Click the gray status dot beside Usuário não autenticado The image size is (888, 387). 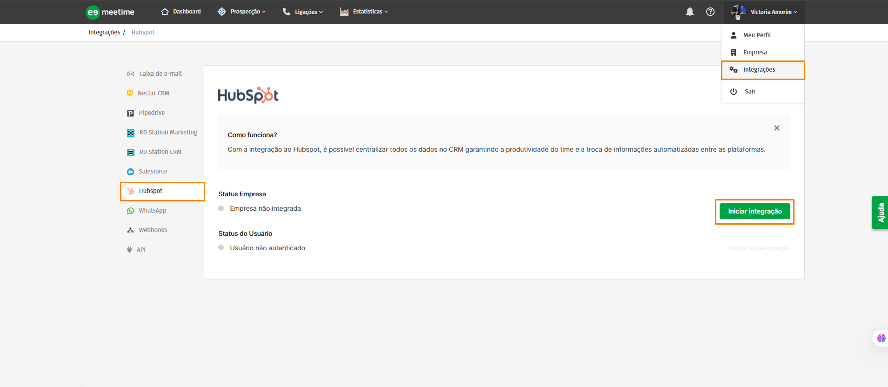221,248
